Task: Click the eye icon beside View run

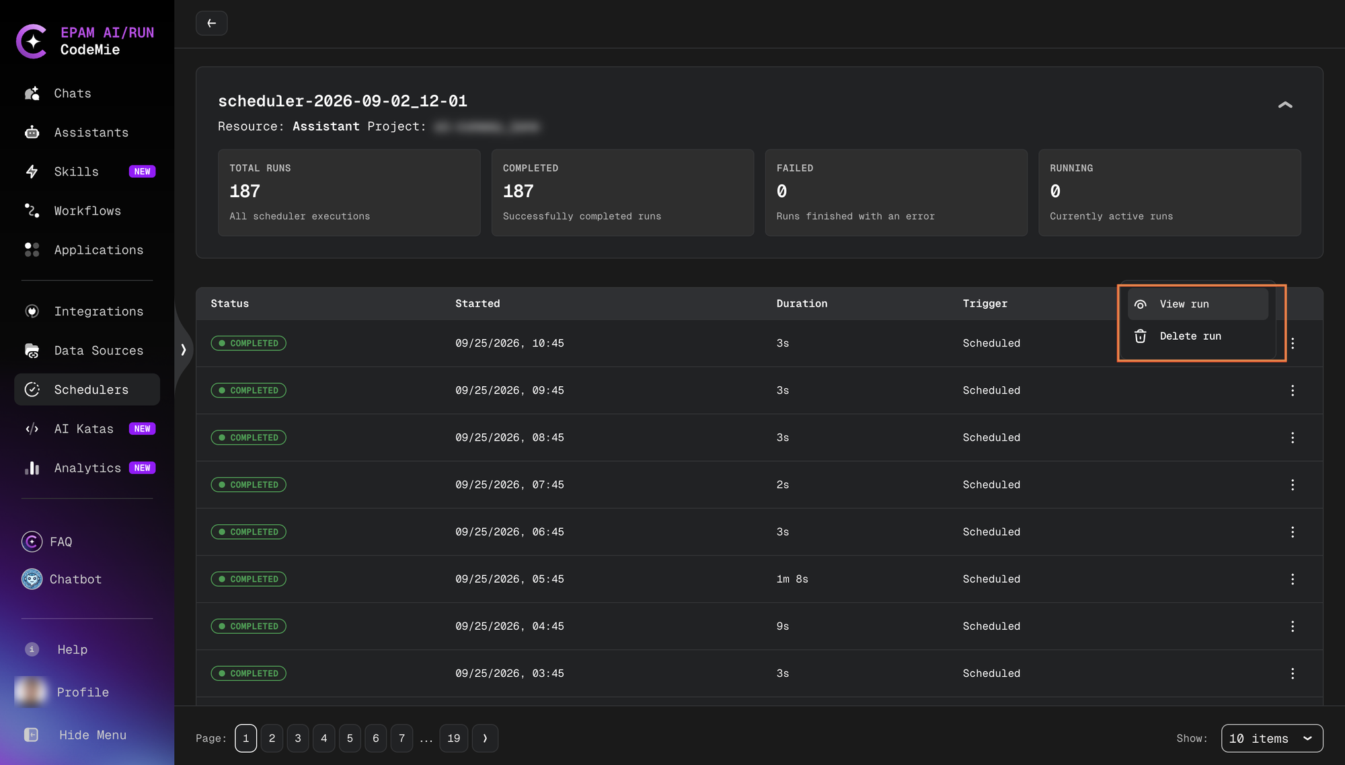Action: click(1141, 304)
